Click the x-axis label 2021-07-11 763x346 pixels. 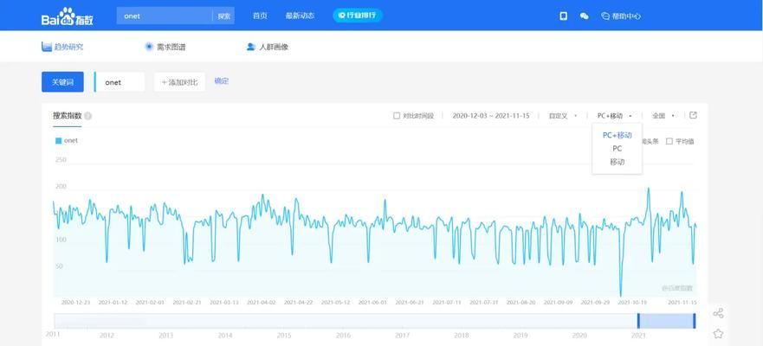(x=447, y=302)
